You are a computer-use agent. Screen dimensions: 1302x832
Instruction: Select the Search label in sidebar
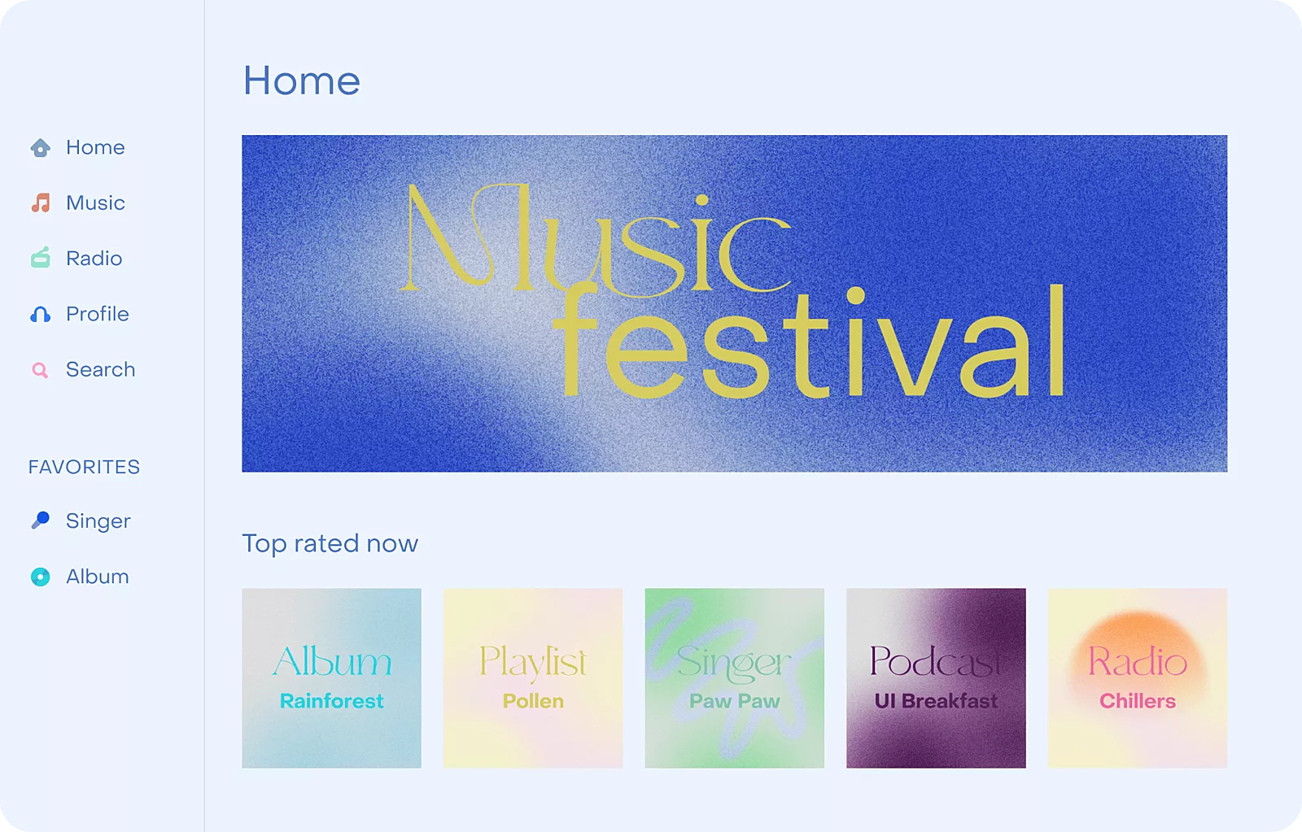[x=100, y=370]
